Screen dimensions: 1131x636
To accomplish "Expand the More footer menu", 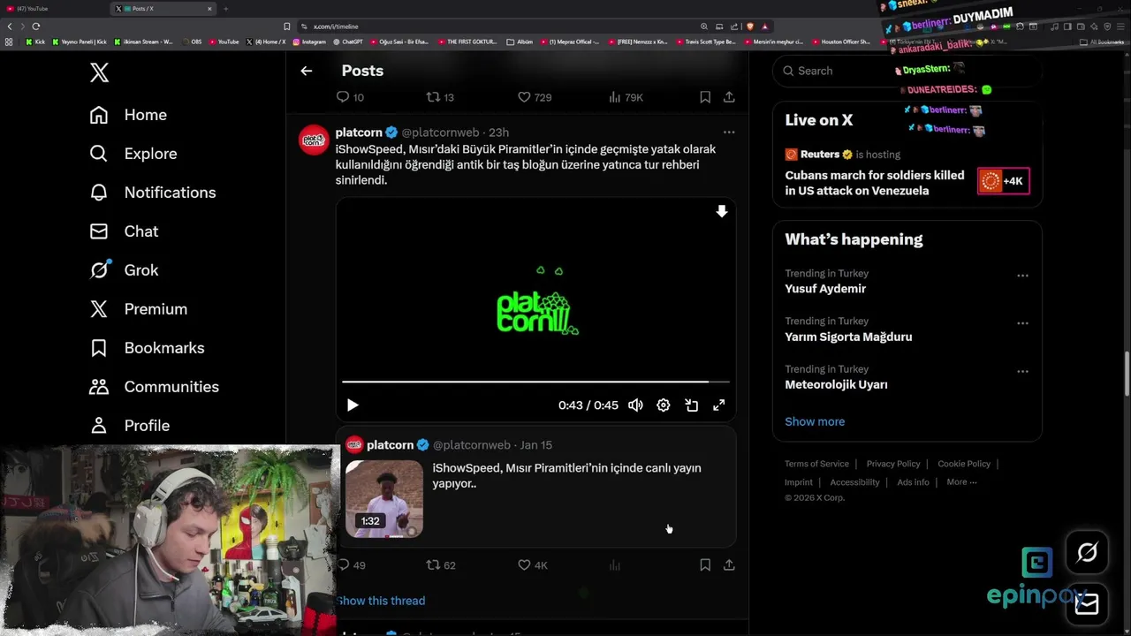I will tap(961, 482).
